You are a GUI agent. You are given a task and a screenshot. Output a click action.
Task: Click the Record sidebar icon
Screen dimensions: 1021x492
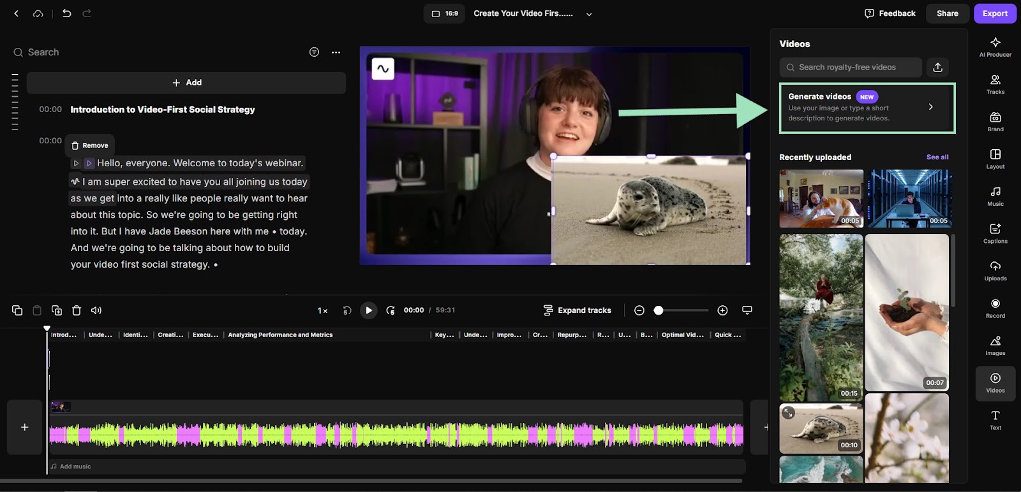[x=995, y=308]
